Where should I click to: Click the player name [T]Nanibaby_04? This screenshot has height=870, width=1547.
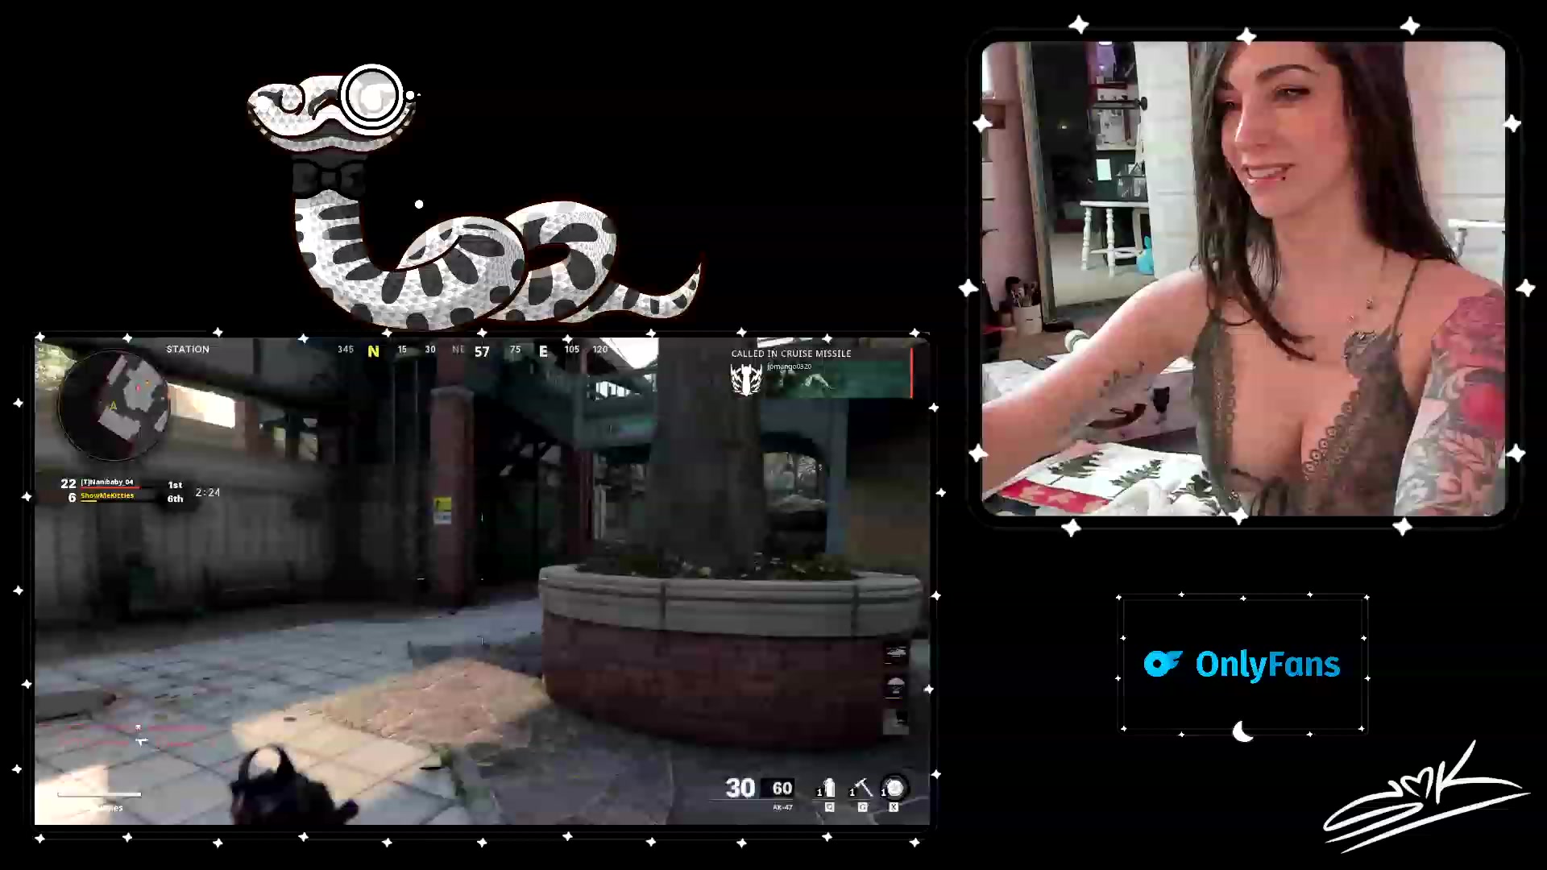click(107, 482)
